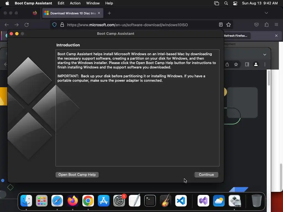Open Visual Studio from the Dock
The height and width of the screenshot is (212, 283).
coord(203,201)
